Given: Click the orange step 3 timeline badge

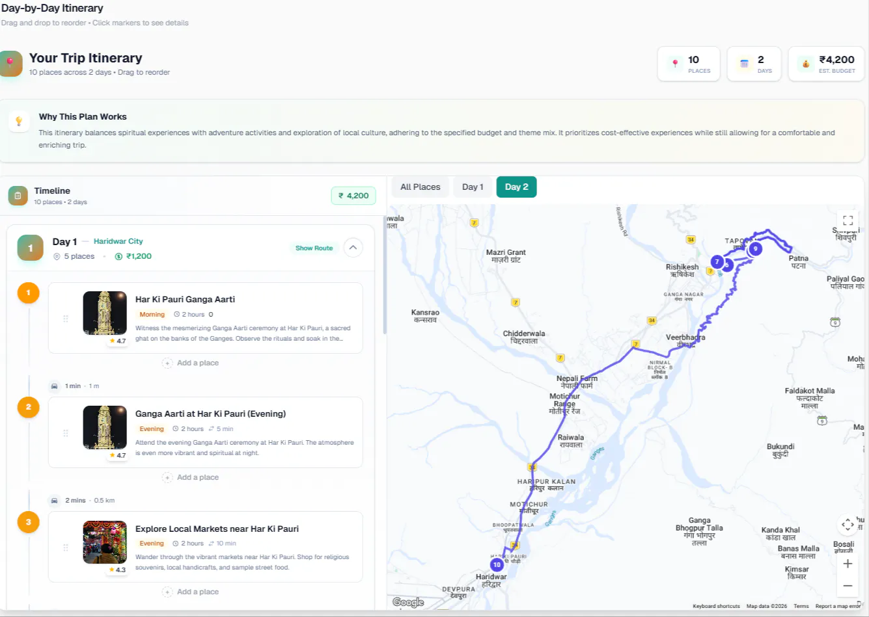Looking at the screenshot, I should point(28,521).
